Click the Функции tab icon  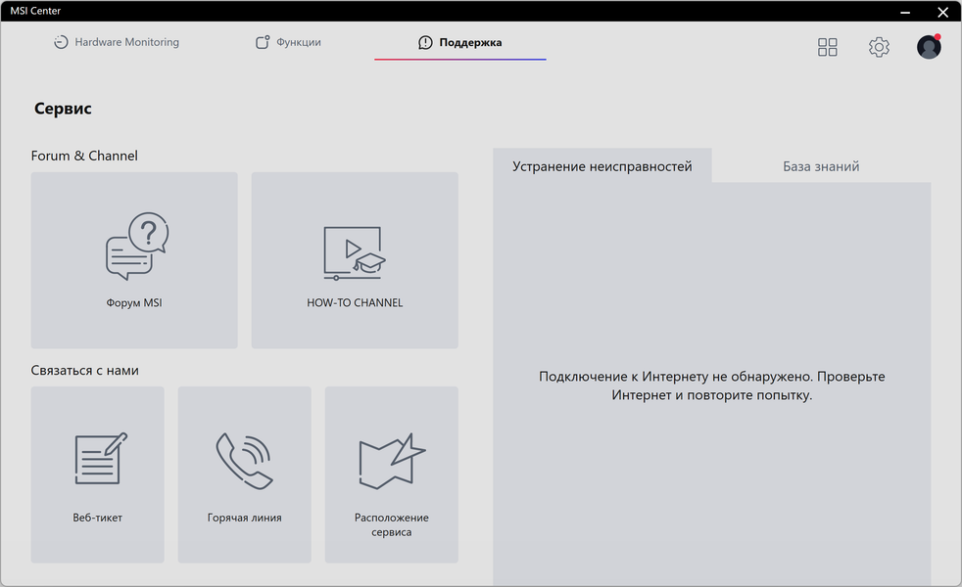(263, 42)
